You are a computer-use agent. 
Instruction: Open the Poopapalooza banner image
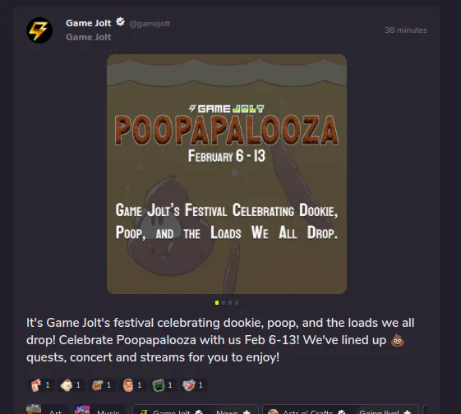tap(227, 174)
